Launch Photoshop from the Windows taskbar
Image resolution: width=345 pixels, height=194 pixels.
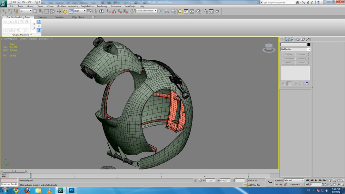72,190
